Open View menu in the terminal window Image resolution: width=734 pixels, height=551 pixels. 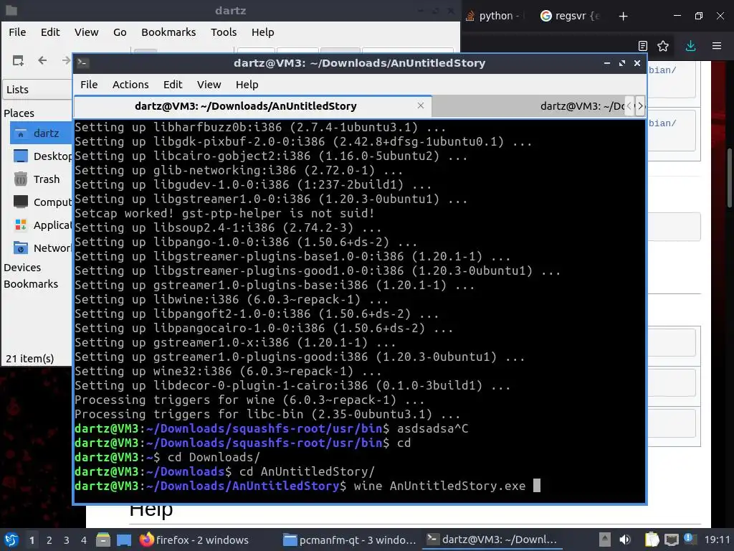[209, 85]
